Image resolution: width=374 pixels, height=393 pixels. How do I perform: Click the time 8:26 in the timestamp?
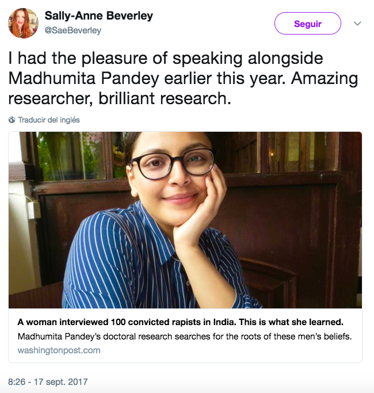coord(18,381)
